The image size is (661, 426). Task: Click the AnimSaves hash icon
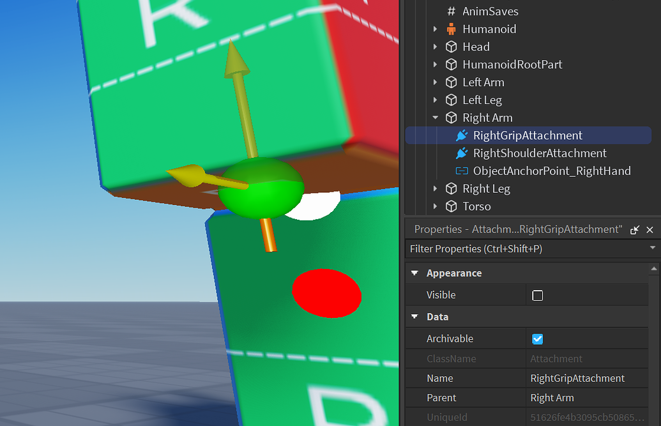point(451,11)
